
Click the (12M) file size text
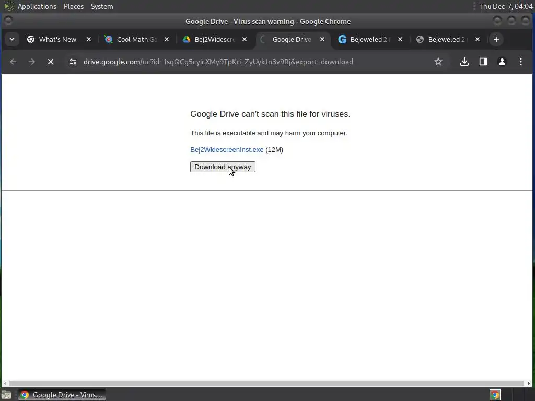274,150
